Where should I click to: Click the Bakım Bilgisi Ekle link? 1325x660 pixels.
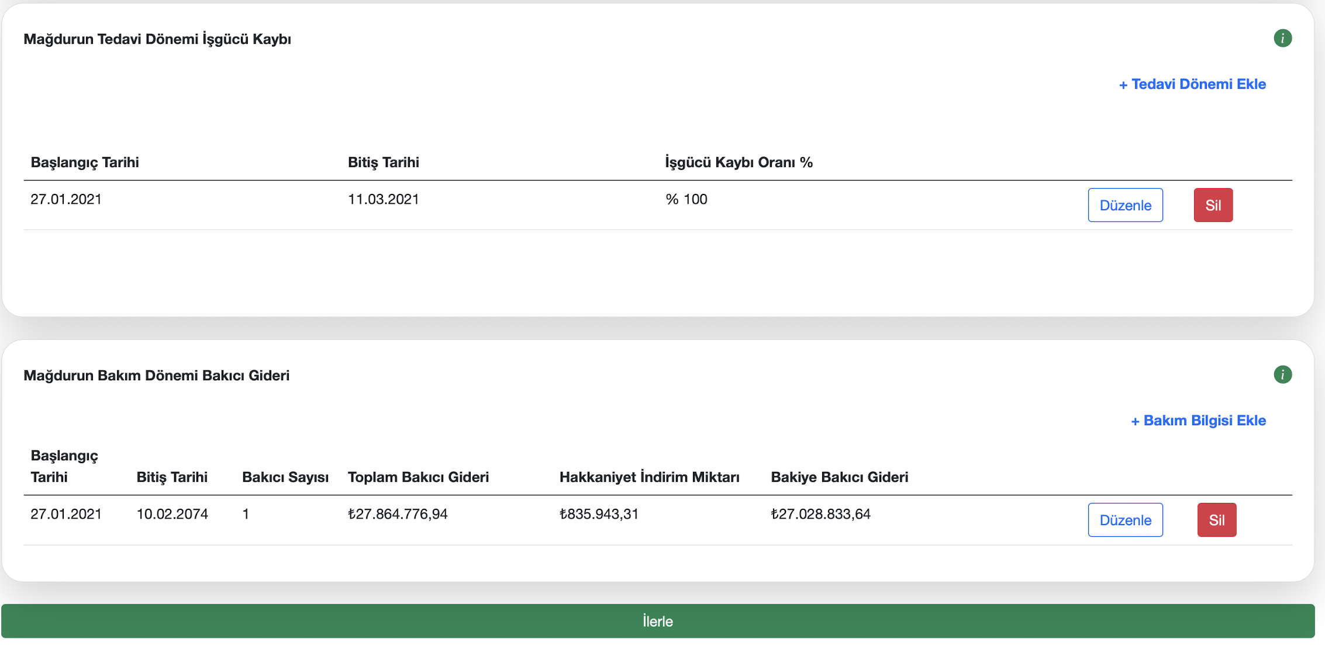click(1198, 421)
